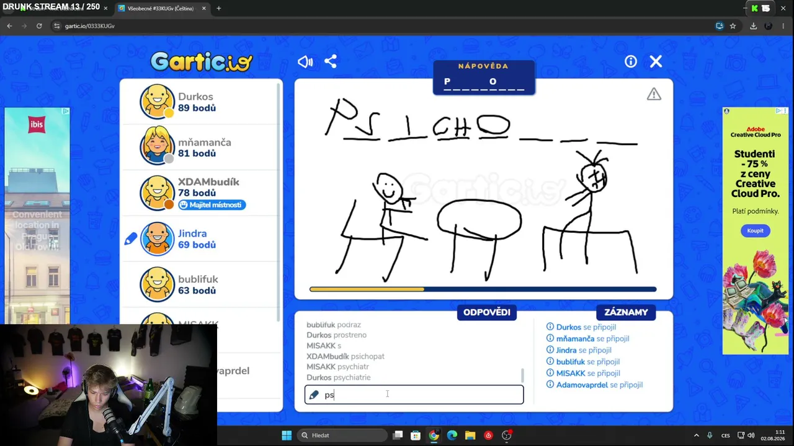The width and height of the screenshot is (794, 446).
Task: Close the 'Všeobecné #33KUGv' browser tab
Action: [x=204, y=8]
